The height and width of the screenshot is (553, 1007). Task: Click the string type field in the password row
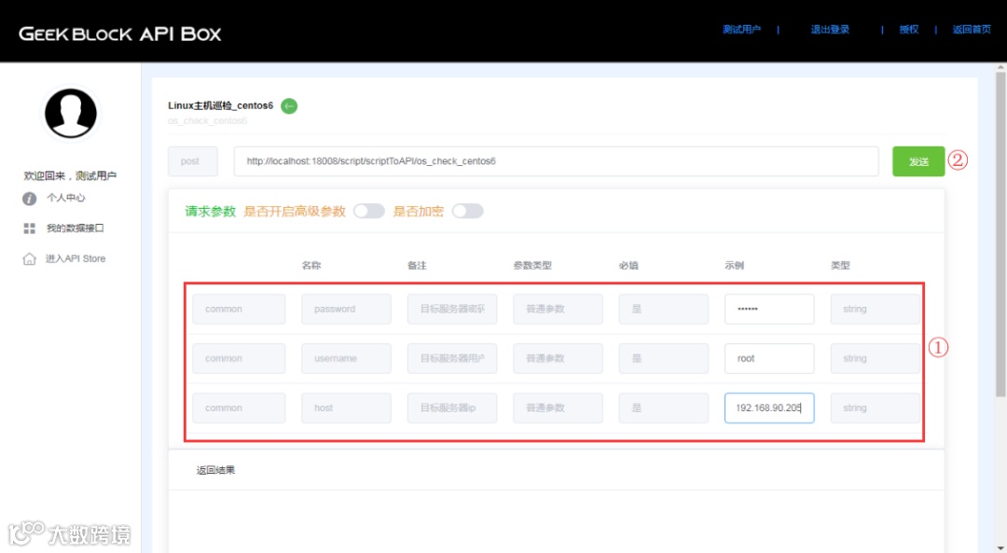[x=875, y=309]
